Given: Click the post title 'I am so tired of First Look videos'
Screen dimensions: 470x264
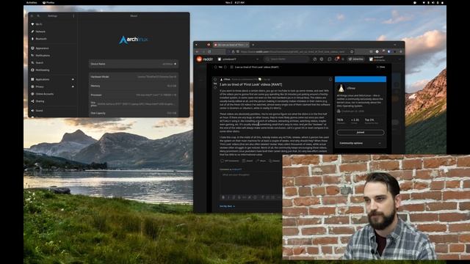Looking at the screenshot, I should pyautogui.click(x=251, y=85).
